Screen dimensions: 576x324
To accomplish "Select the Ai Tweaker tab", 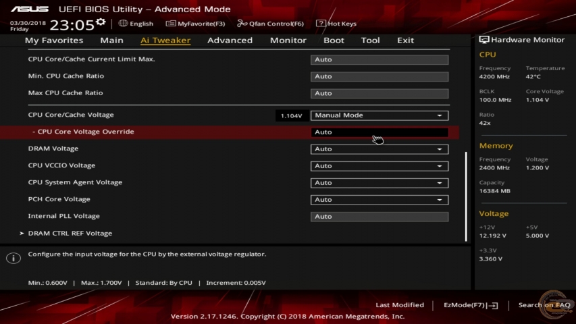I will [165, 40].
